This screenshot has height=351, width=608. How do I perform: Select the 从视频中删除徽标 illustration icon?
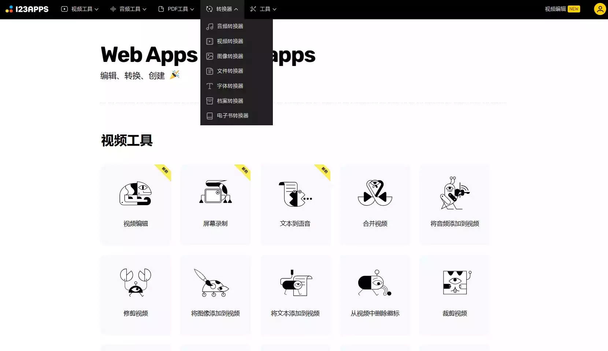point(375,282)
